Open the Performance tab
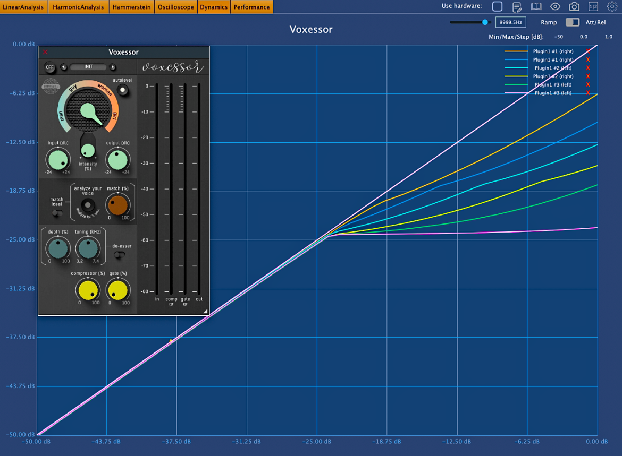This screenshot has width=622, height=456. click(x=251, y=7)
